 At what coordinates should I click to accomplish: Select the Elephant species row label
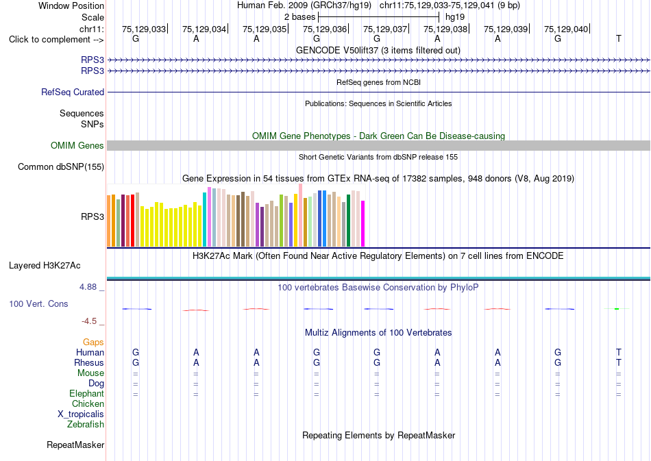click(x=87, y=393)
